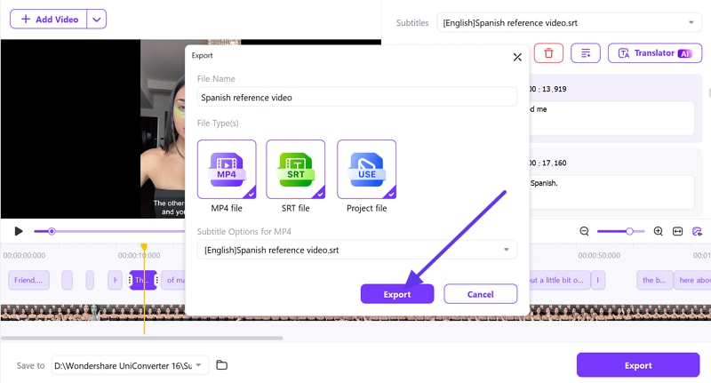Click the red delete trash icon

[548, 53]
